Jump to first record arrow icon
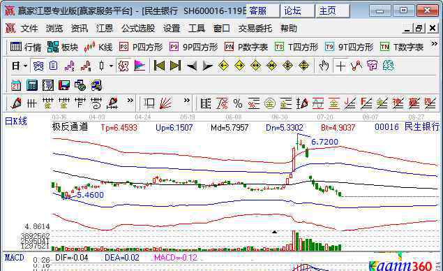443x271 pixels. tap(159, 66)
